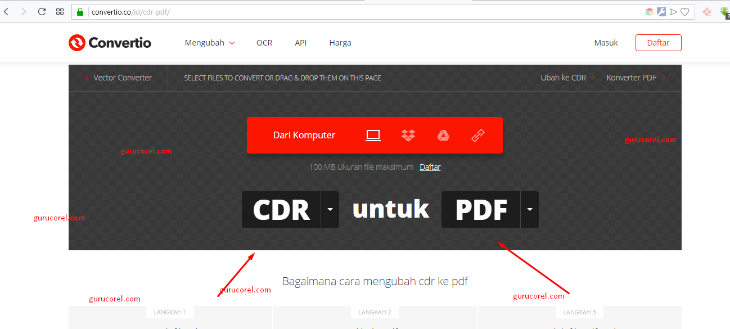Image resolution: width=730 pixels, height=329 pixels.
Task: Bookmark the page with the heart icon
Action: (x=685, y=12)
